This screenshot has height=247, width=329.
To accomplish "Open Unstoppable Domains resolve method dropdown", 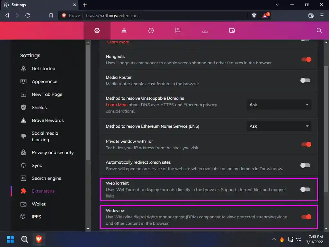I will click(279, 105).
